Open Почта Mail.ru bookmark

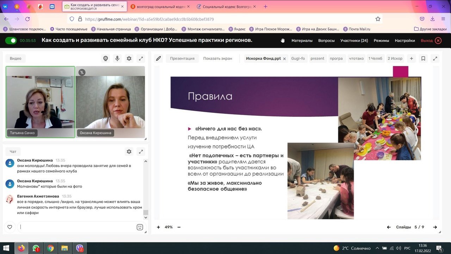[x=356, y=29]
